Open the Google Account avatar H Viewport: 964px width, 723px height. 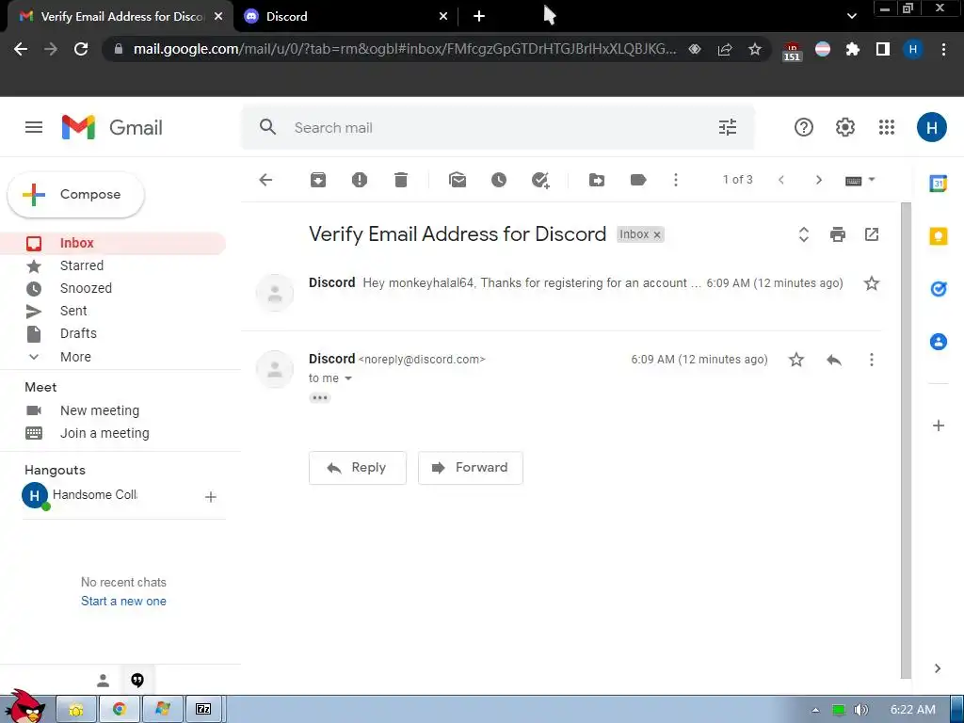pos(931,127)
